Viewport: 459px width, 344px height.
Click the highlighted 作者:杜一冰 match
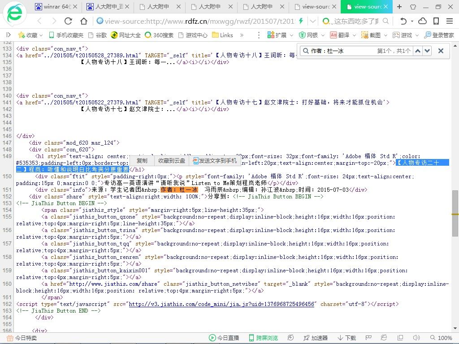179,190
